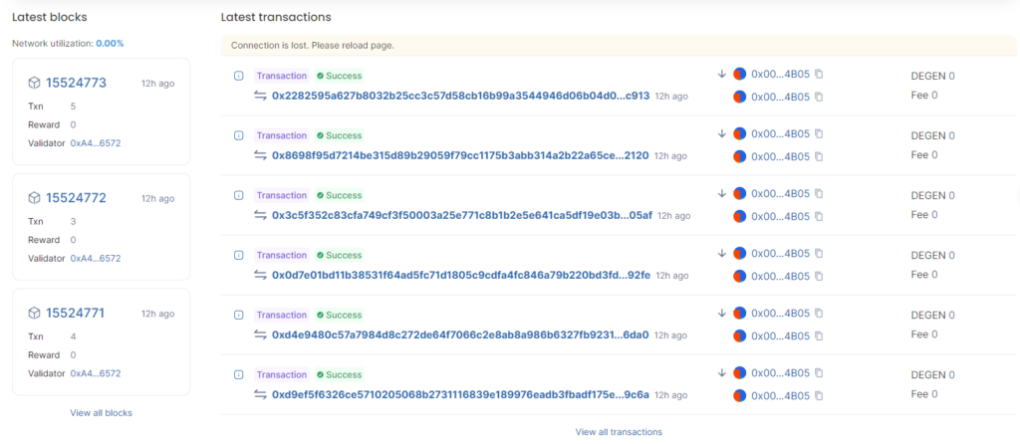Copy recipient address of transaction 0x2282595a…c913
Image resolution: width=1020 pixels, height=444 pixels.
point(819,97)
